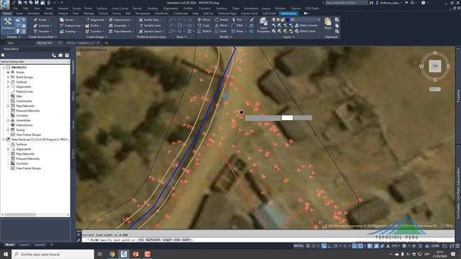Open the Windows Start menu
461x259 pixels.
pyautogui.click(x=5, y=254)
